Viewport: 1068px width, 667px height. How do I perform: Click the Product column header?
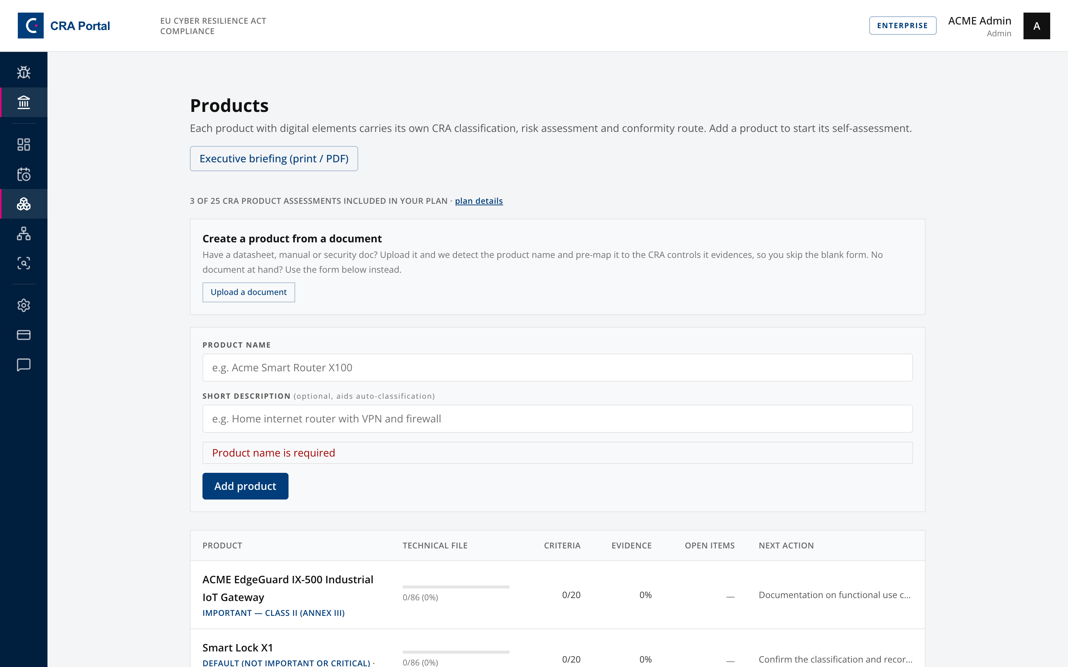coord(222,545)
